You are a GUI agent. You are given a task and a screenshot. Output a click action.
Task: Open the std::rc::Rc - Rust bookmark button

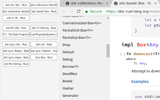coord(16,18)
